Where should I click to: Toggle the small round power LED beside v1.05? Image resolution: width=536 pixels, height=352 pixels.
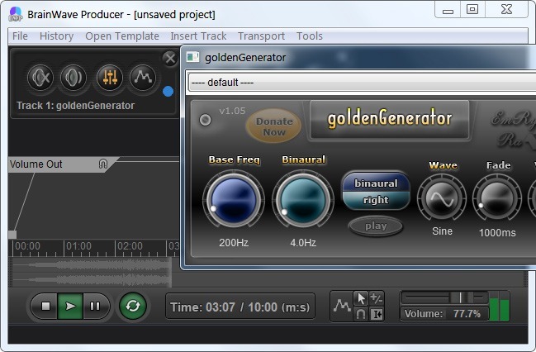pos(205,120)
